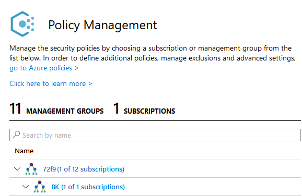The image size is (302, 196).
Task: Click the management group icon beside 72f9
Action: [31, 169]
